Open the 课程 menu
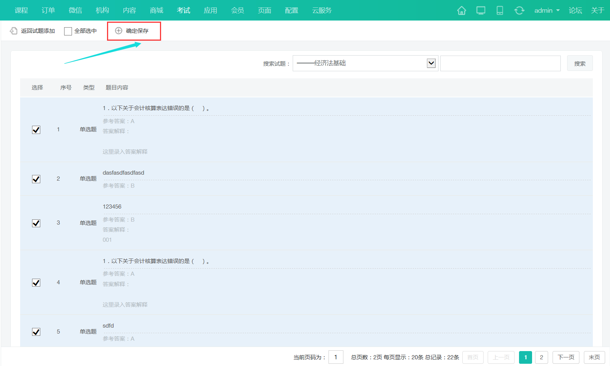 [21, 10]
